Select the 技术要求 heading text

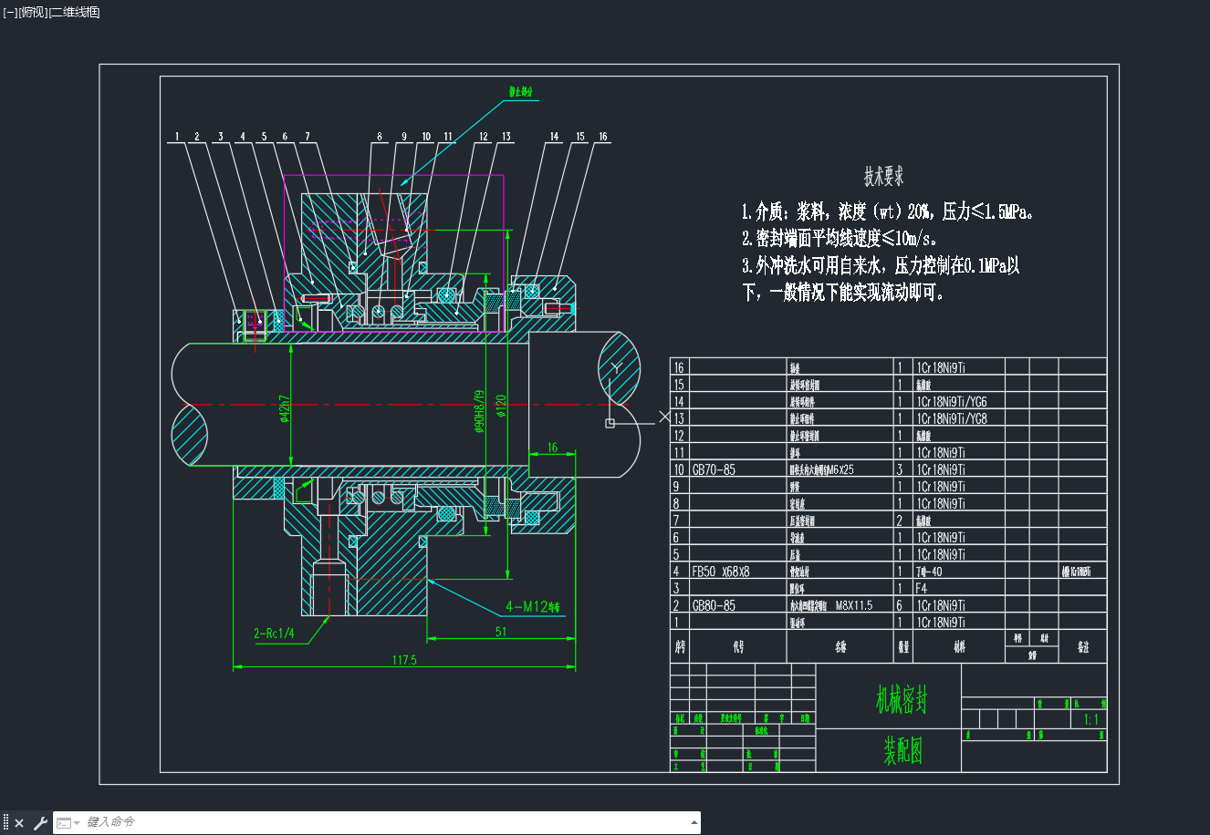click(x=884, y=177)
